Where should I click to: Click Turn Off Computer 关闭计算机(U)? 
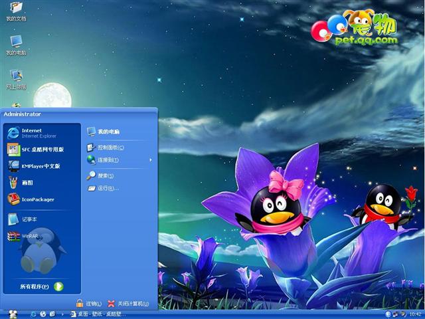click(128, 304)
